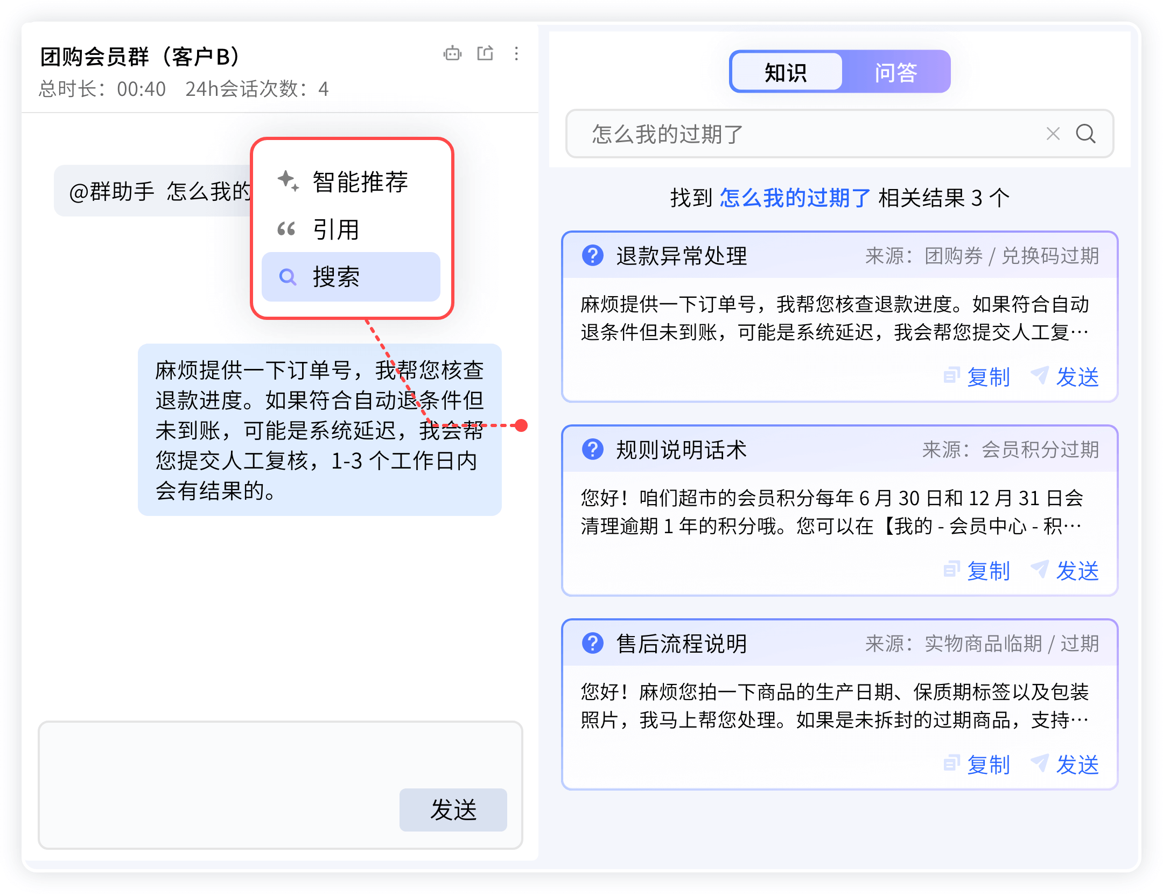The height and width of the screenshot is (894, 1163).
Task: Click the magnifier search icon in search box
Action: 1085,134
